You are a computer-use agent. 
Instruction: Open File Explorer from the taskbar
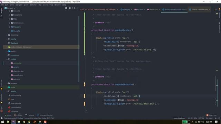point(19,122)
